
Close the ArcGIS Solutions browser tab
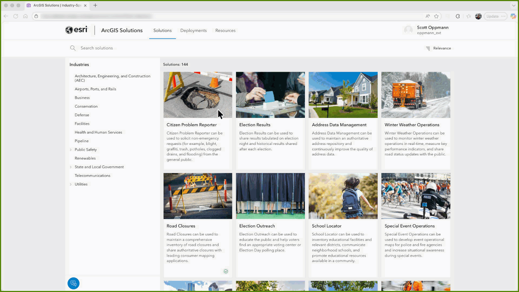(85, 5)
